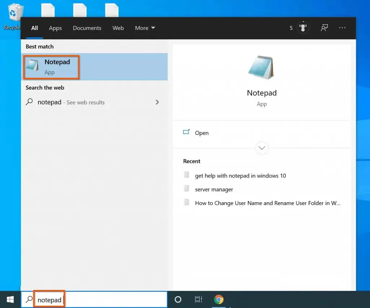Image resolution: width=370 pixels, height=308 pixels.
Task: Expand the notepad web results arrow
Action: (157, 102)
